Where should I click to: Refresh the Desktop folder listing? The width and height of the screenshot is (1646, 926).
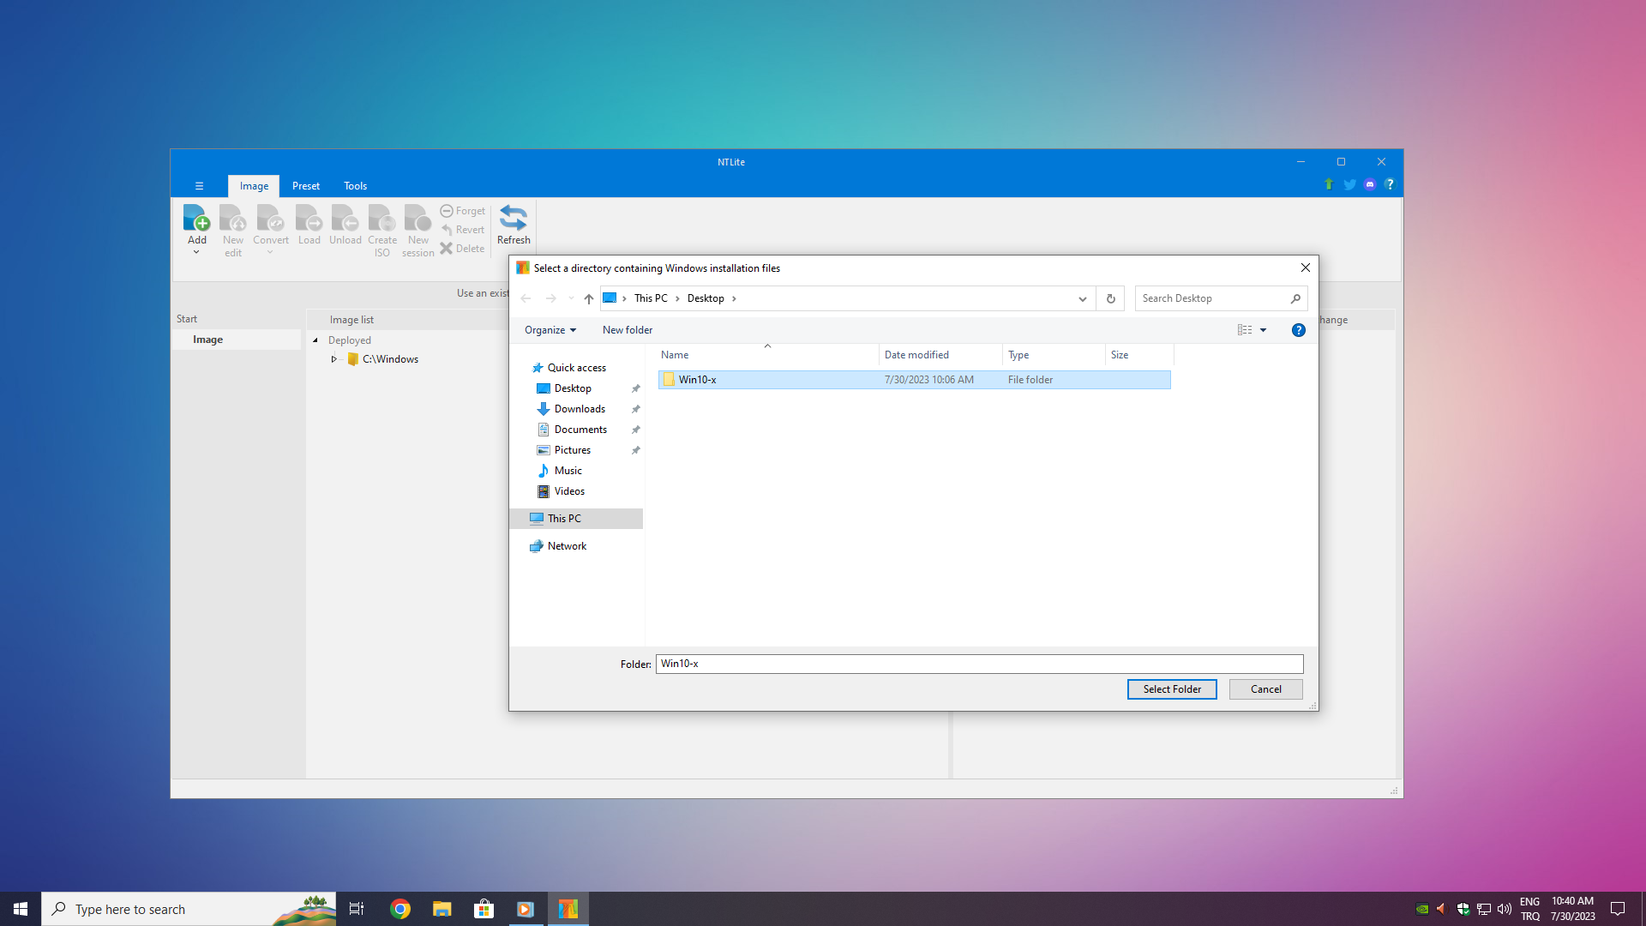point(1110,298)
